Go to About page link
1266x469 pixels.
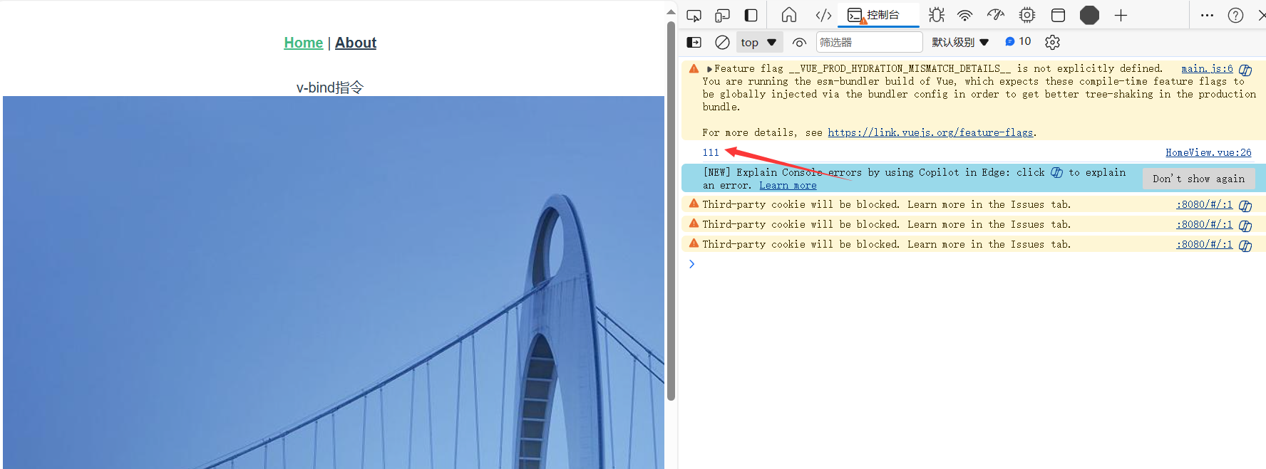tap(356, 43)
